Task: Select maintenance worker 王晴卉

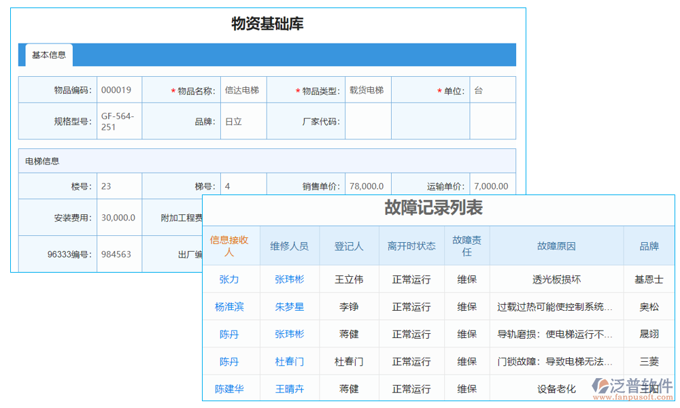Action: 289,388
